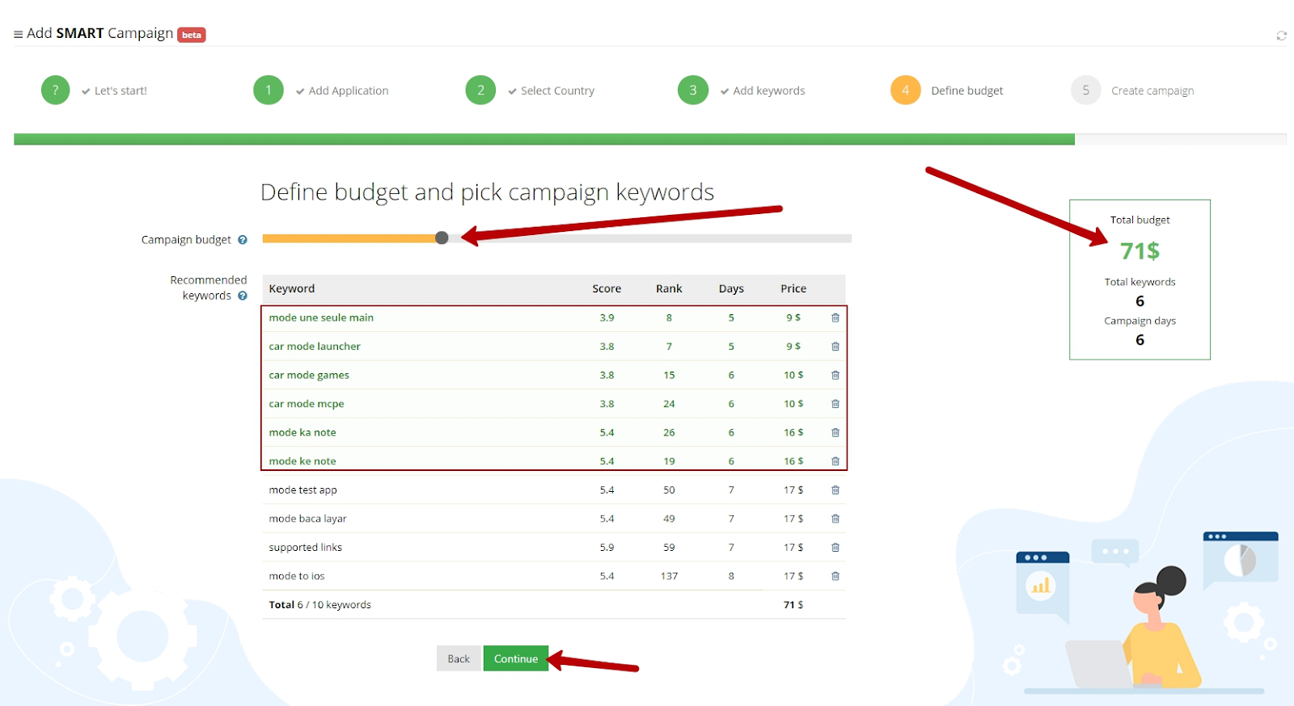Open the Campaign budget help tooltip icon
This screenshot has width=1294, height=706.
(x=243, y=240)
